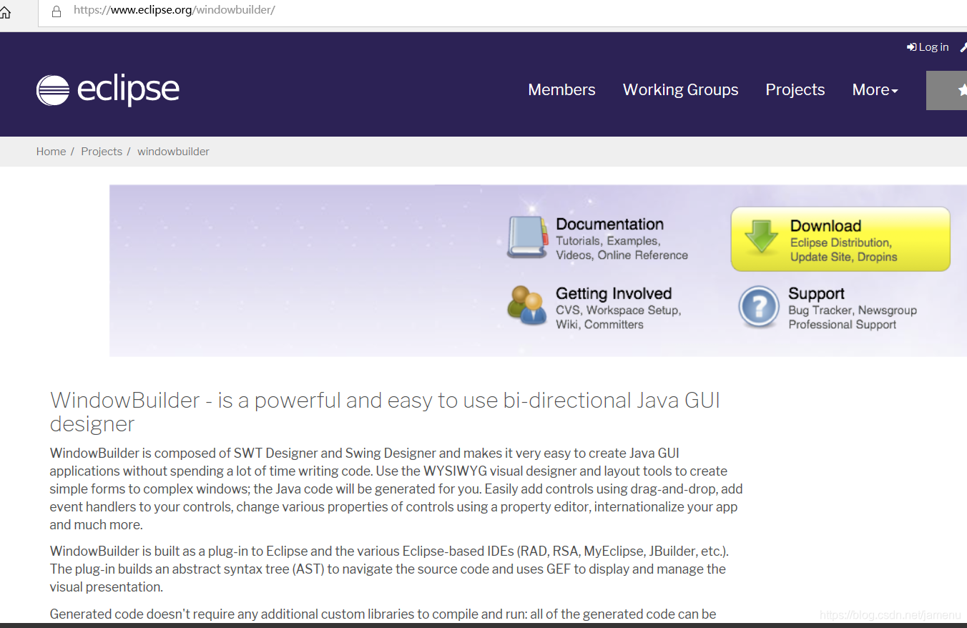Open the Projects menu
The image size is (967, 628).
point(795,90)
